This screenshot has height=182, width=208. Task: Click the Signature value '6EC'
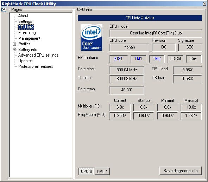pos(190,47)
